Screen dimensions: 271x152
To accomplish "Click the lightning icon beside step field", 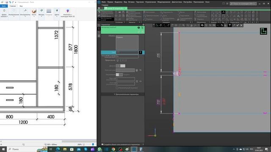I will pyautogui.click(x=141, y=52).
